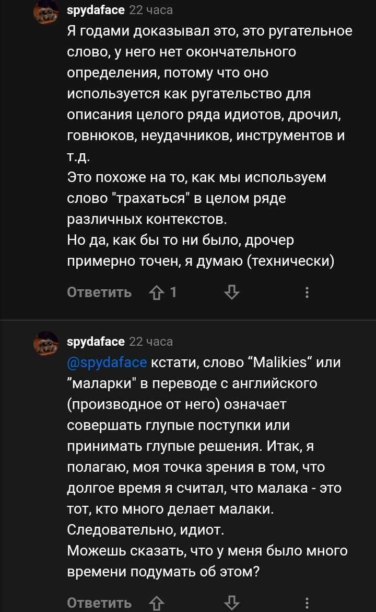Open spydaface username on first comment
Viewport: 376px width, 612px height.
click(96, 10)
